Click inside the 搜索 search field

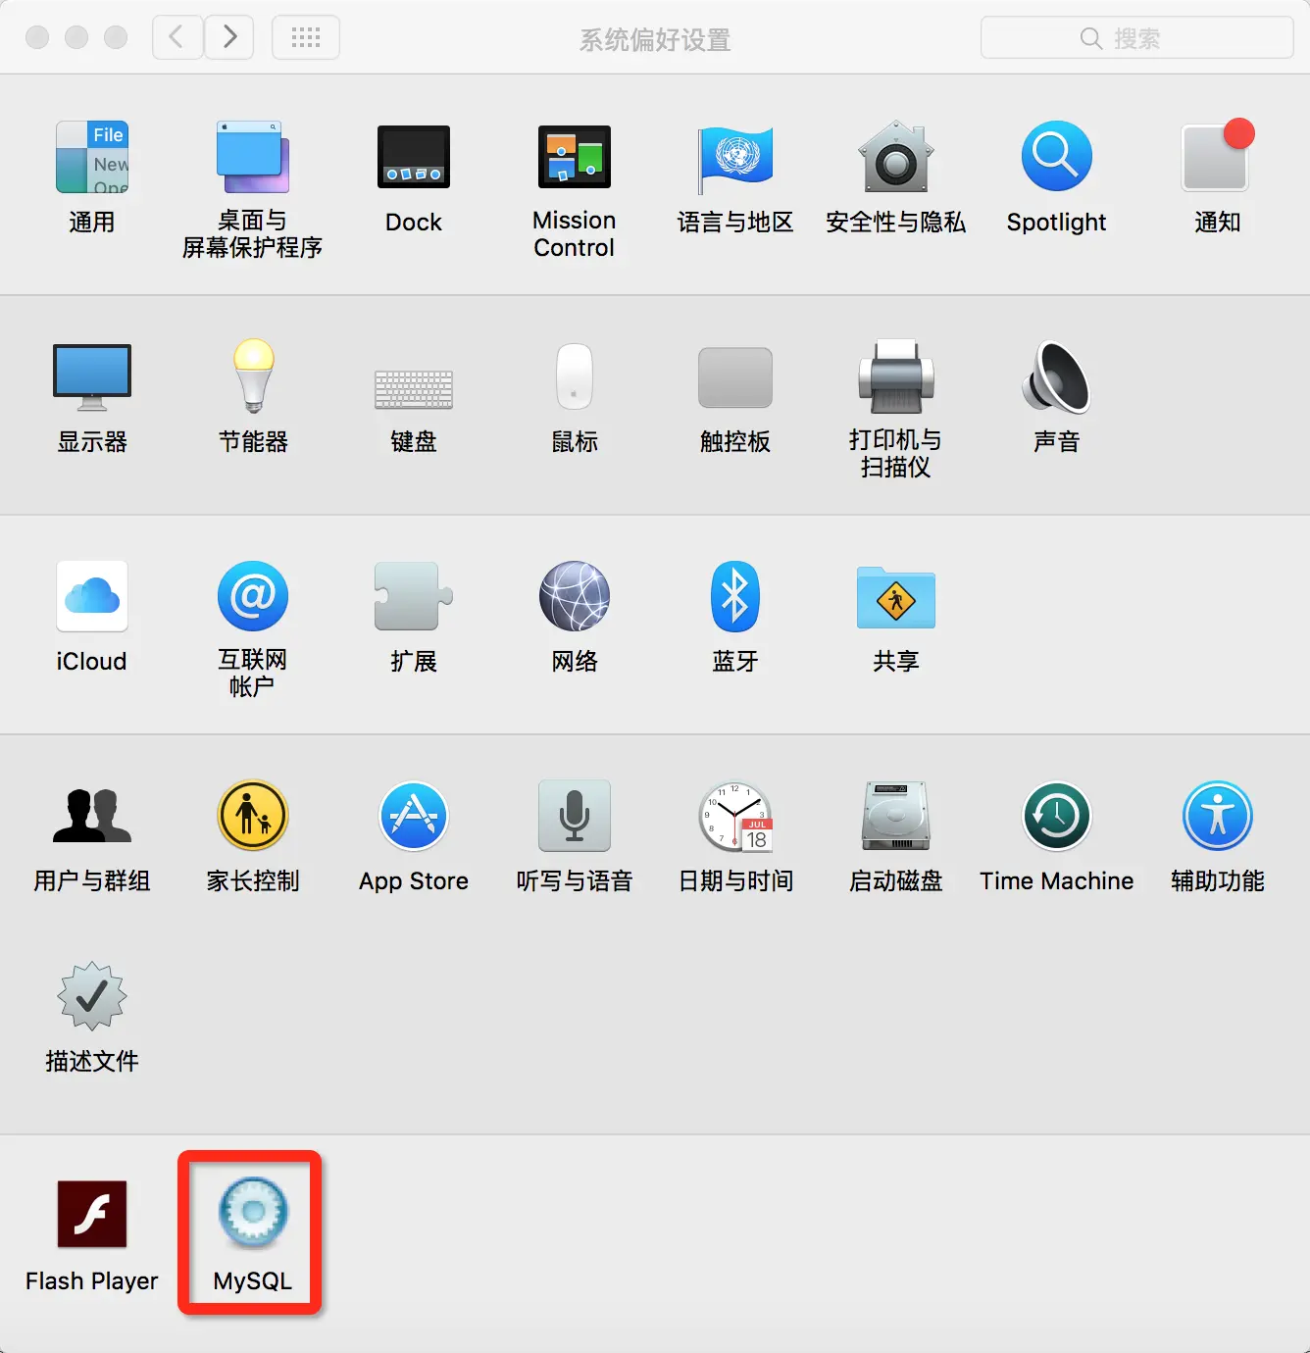point(1135,37)
